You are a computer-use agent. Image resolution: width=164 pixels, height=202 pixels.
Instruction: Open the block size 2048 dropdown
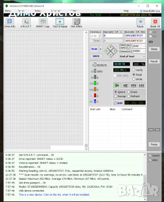pyautogui.click(x=144, y=46)
